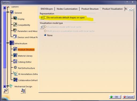
Task: Open the partially hidden tab after Product Visualization
Action: 126,9
